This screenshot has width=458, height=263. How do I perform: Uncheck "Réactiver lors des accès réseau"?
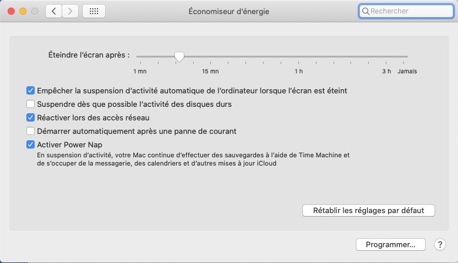pos(31,118)
